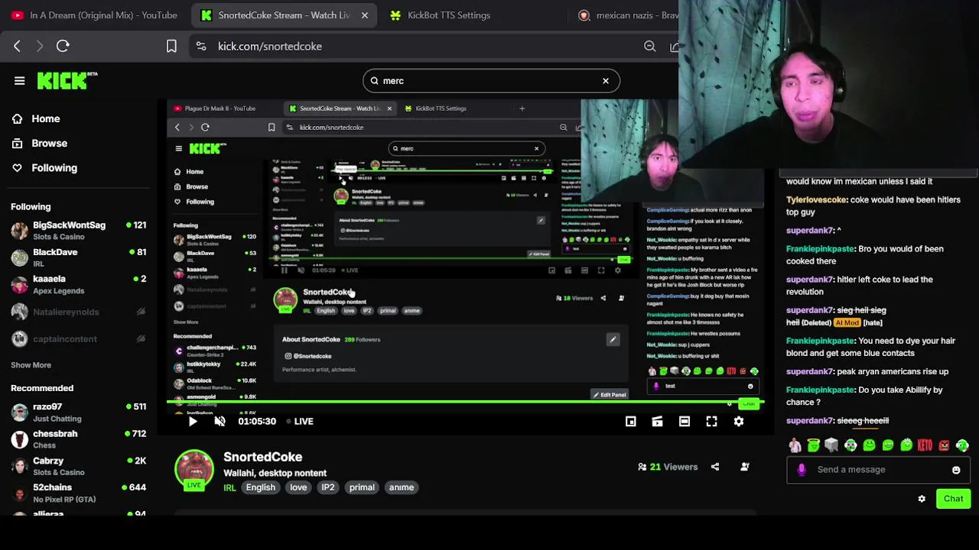Open the Kick sidebar hamburger menu
Viewport: 979px width, 550px height.
click(x=20, y=80)
